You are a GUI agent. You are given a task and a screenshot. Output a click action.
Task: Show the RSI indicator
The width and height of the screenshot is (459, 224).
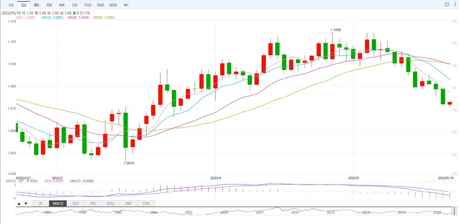pos(93,204)
